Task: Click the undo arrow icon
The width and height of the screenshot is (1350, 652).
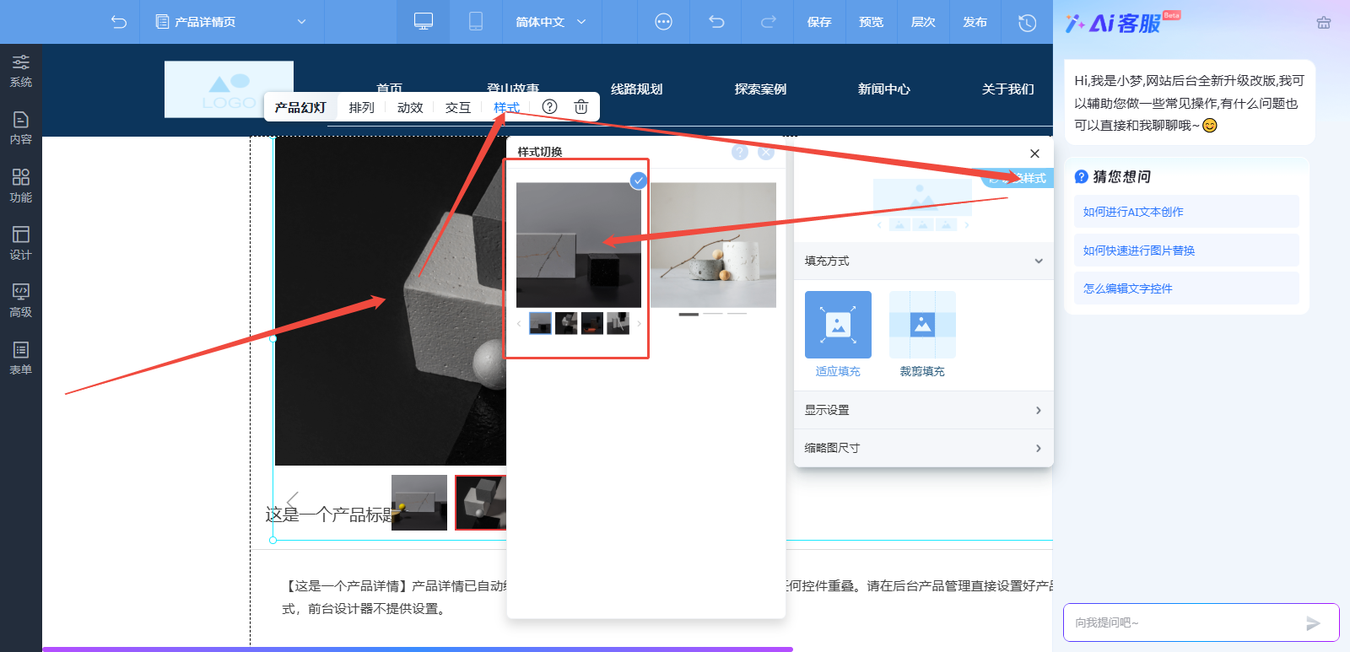Action: (x=716, y=22)
